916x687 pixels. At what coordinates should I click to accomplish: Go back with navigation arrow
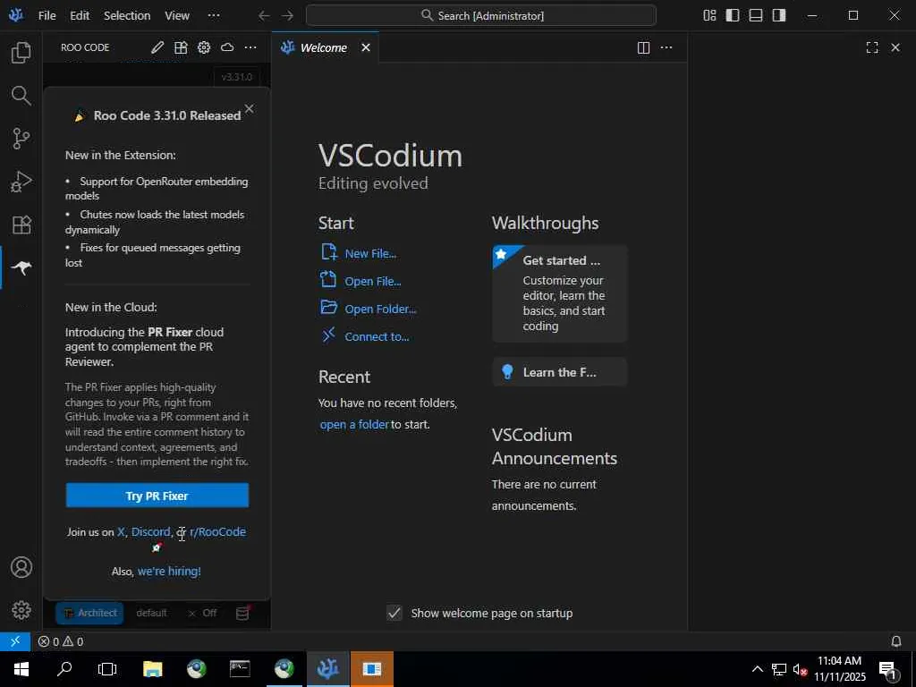coord(264,16)
